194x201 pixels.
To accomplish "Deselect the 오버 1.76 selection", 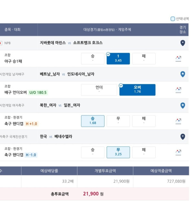I will point(137,90).
